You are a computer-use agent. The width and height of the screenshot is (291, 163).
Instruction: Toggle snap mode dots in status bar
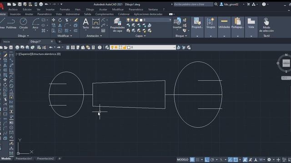(x=197, y=160)
